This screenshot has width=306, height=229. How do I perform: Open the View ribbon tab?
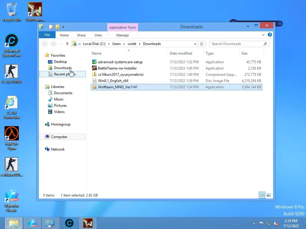(98, 35)
